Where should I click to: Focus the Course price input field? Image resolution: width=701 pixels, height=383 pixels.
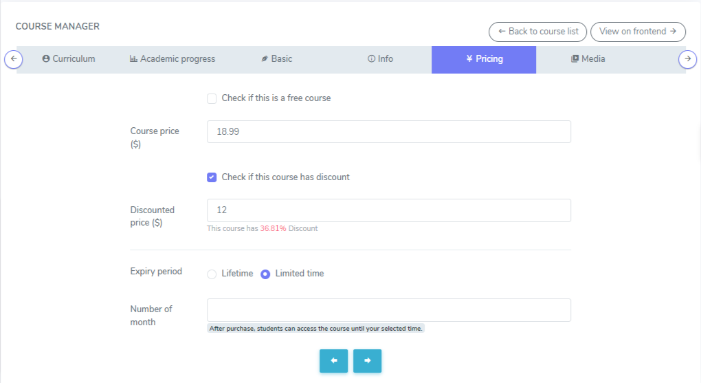[388, 132]
